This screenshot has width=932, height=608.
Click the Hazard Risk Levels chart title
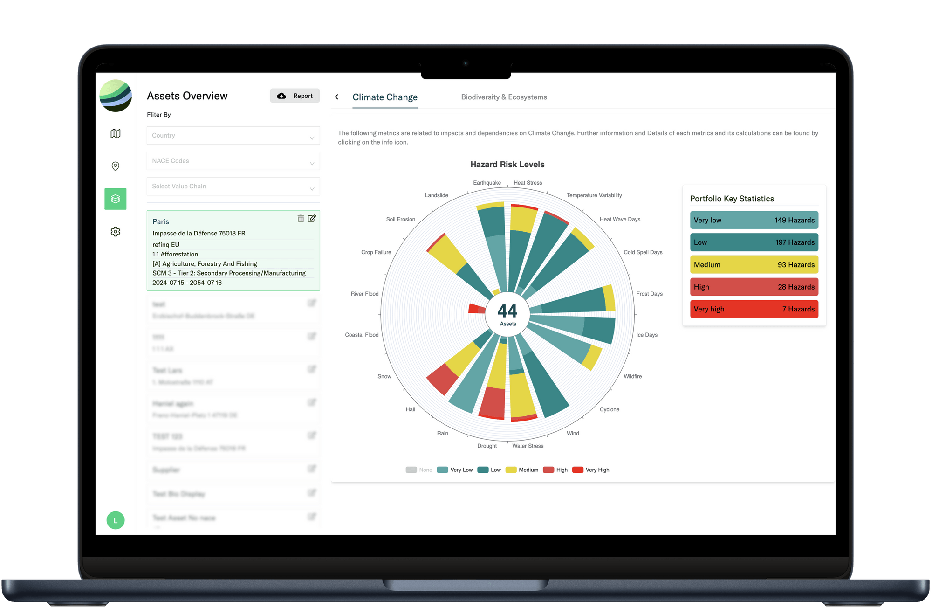click(507, 165)
